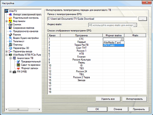153x115 pixels.
Task: Click the Импортировать button
Action: [134, 99]
